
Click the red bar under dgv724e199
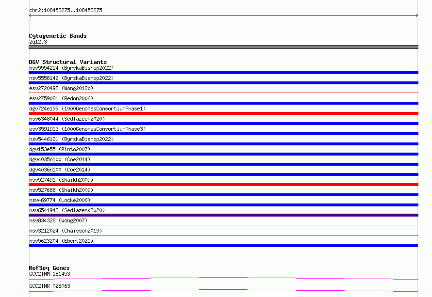[223, 113]
